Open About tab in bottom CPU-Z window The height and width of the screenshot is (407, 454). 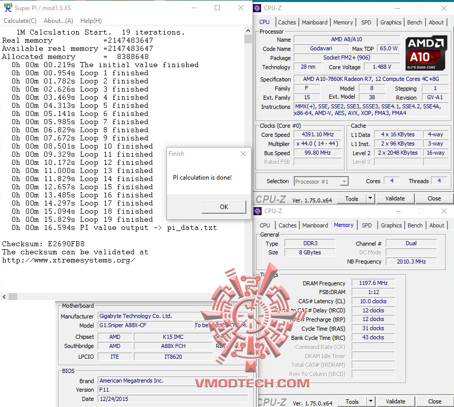click(x=436, y=225)
